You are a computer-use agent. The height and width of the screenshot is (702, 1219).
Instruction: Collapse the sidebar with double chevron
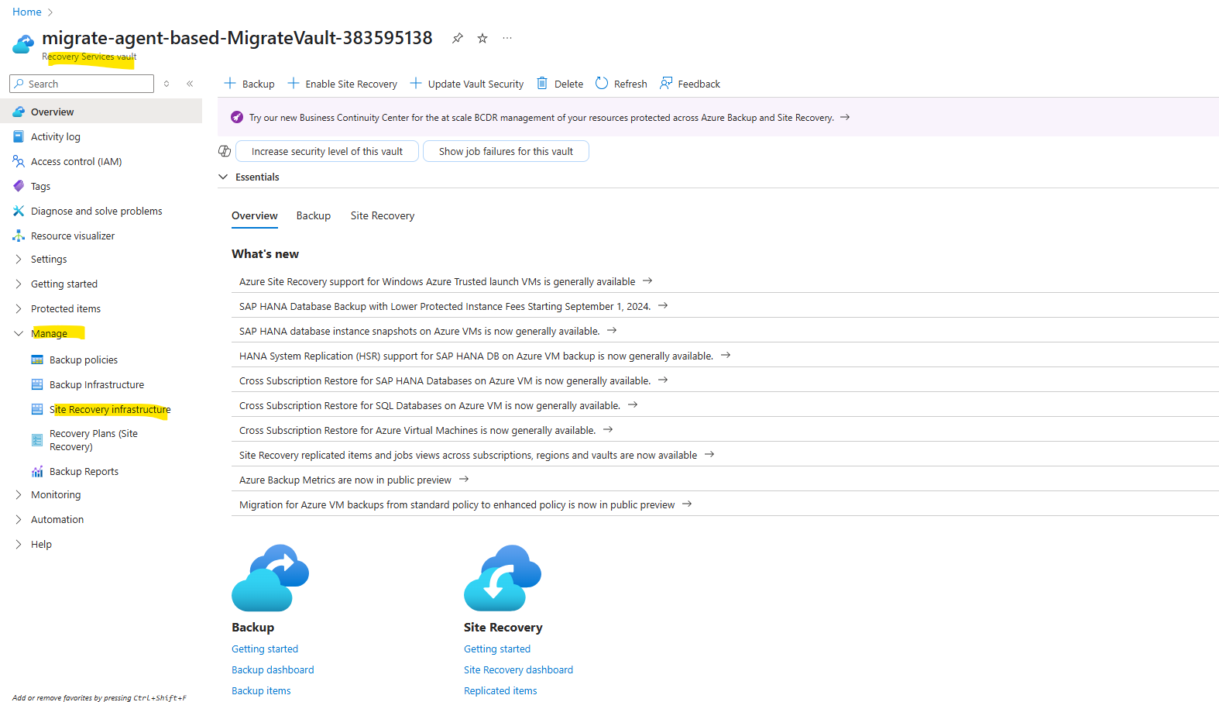(x=190, y=84)
